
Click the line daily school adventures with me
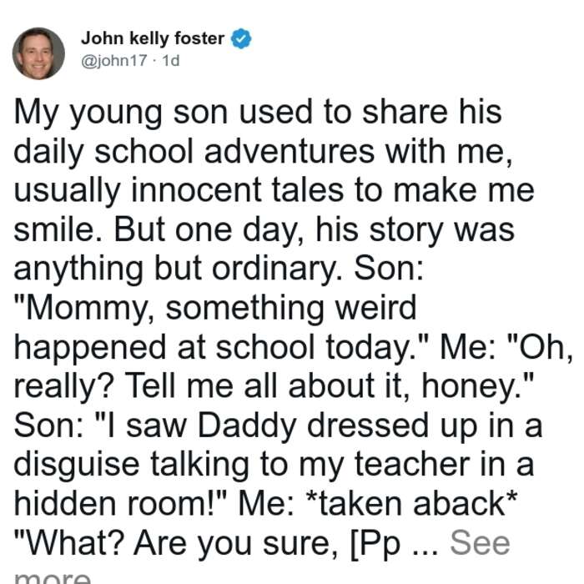[263, 152]
